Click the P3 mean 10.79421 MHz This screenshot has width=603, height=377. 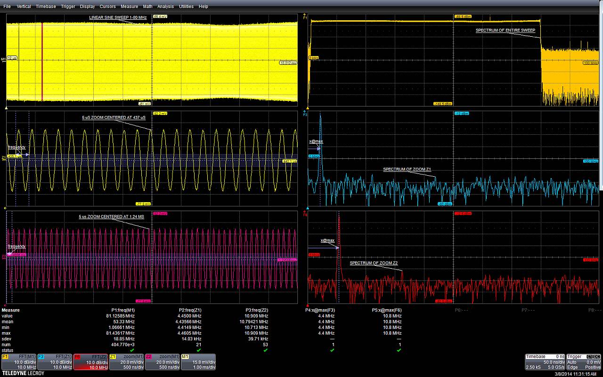(x=254, y=321)
